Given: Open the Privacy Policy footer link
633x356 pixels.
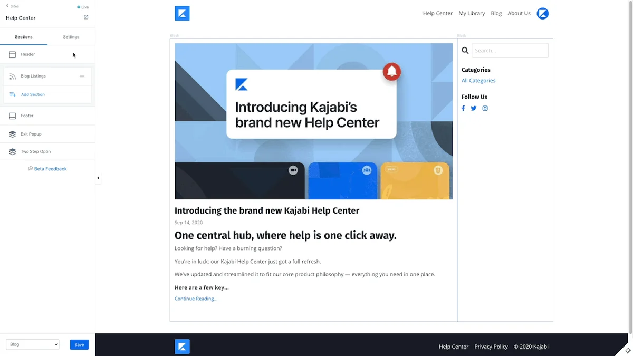Looking at the screenshot, I should click(x=491, y=347).
